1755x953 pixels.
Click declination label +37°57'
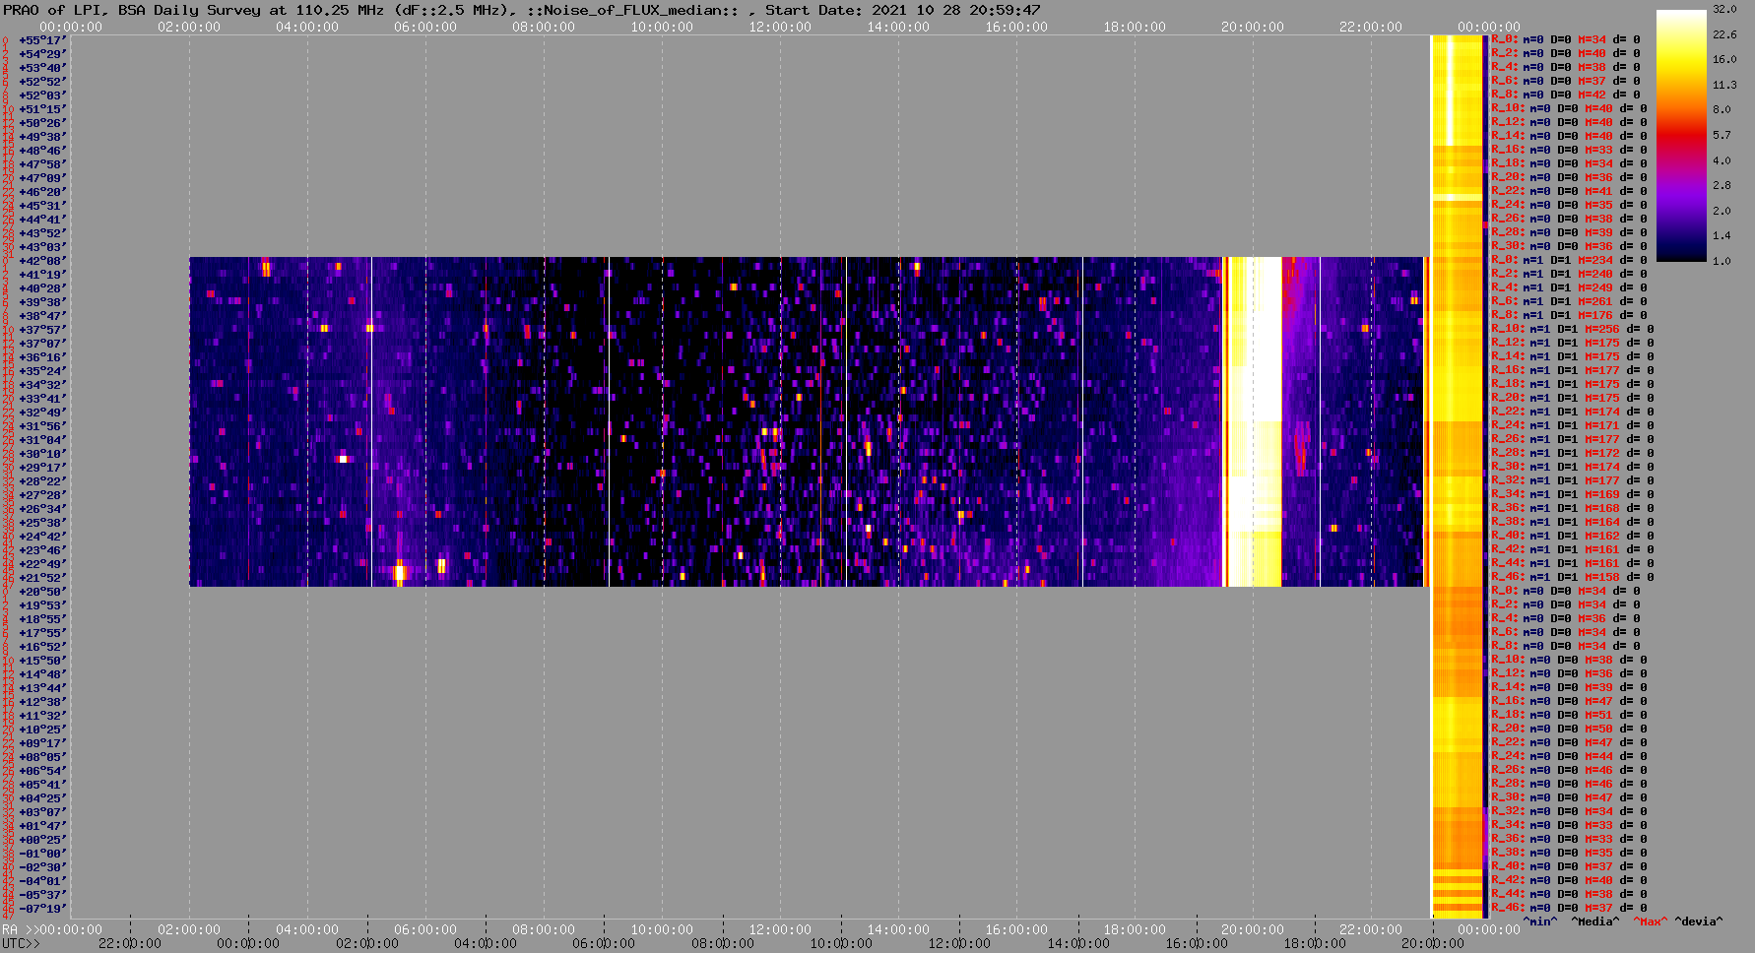(x=42, y=330)
